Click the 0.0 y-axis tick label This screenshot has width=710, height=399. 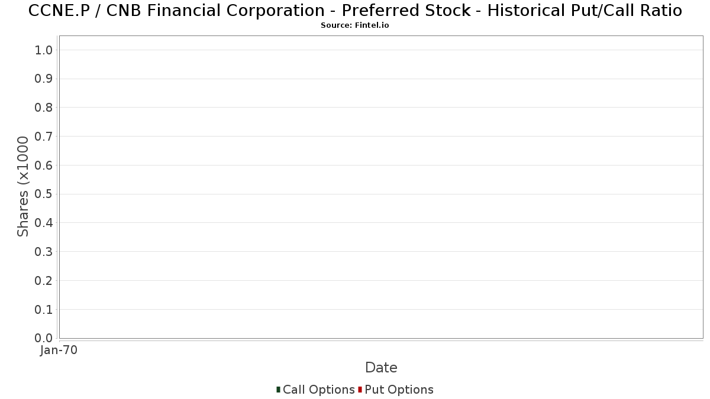(44, 338)
